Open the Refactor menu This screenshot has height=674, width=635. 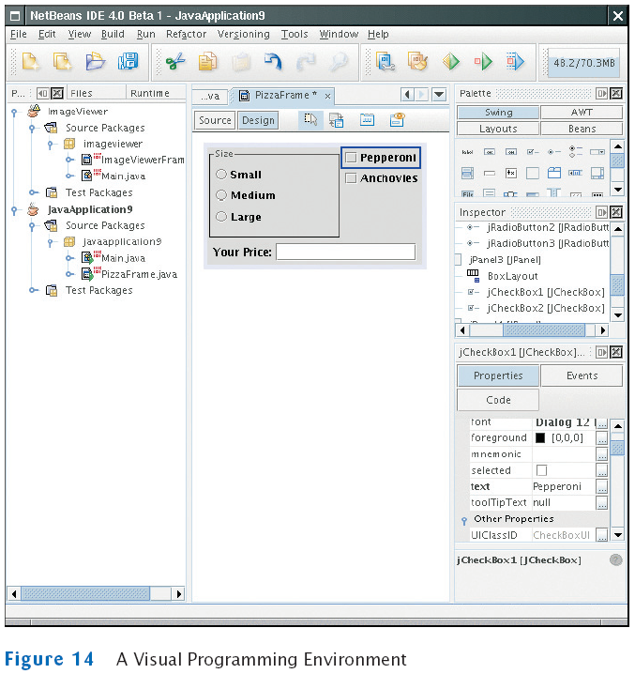coord(186,34)
